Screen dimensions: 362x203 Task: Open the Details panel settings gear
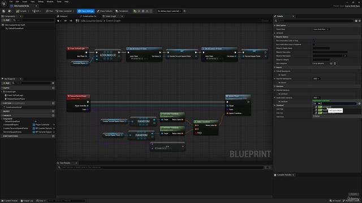coord(360,21)
